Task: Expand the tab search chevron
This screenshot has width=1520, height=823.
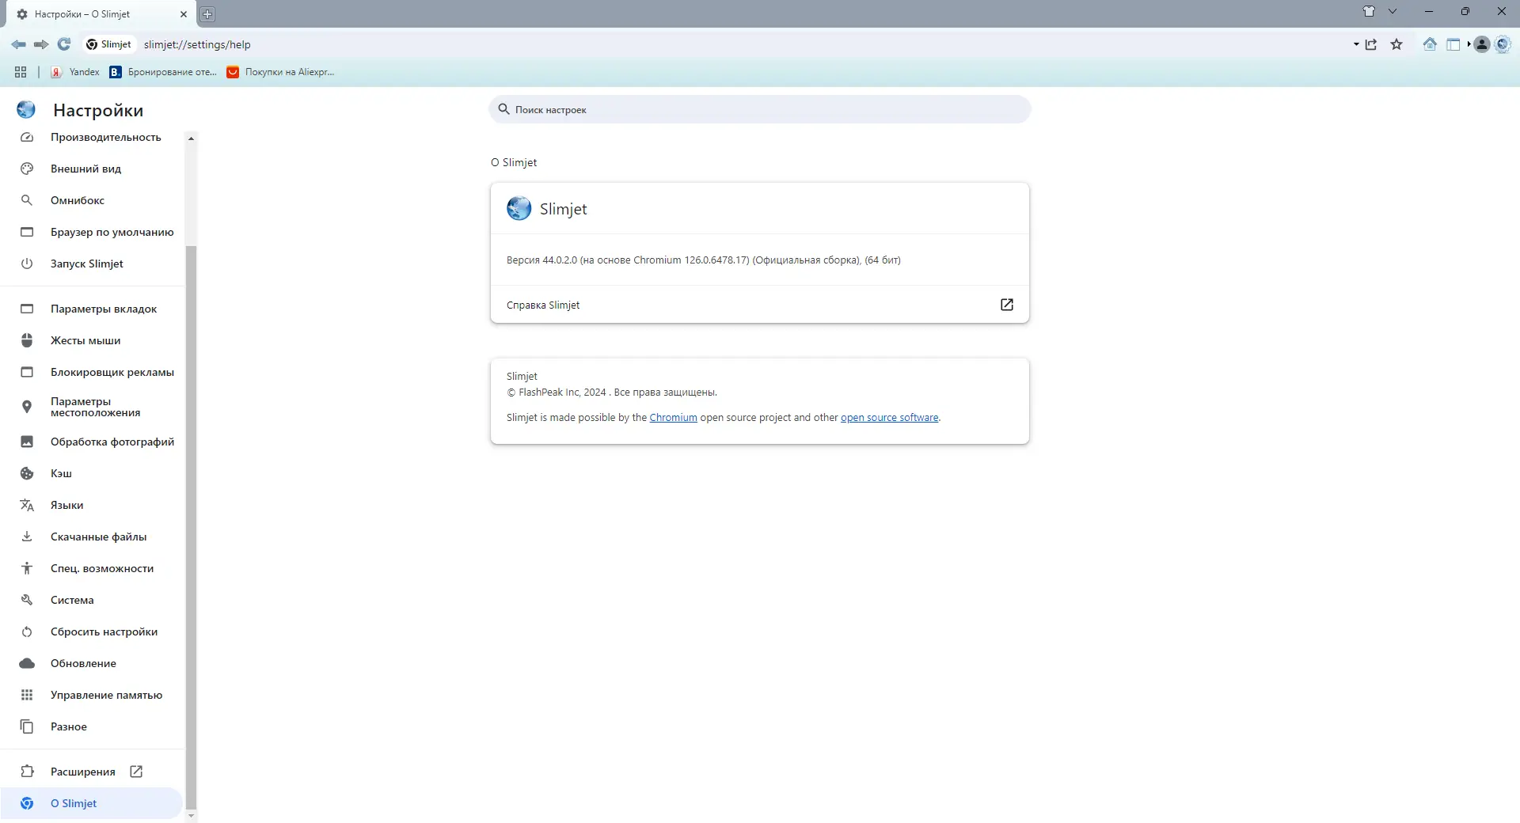Action: (1393, 11)
